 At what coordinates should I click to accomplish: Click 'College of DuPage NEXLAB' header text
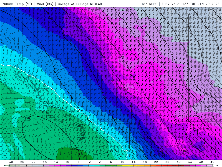pos(80,4)
